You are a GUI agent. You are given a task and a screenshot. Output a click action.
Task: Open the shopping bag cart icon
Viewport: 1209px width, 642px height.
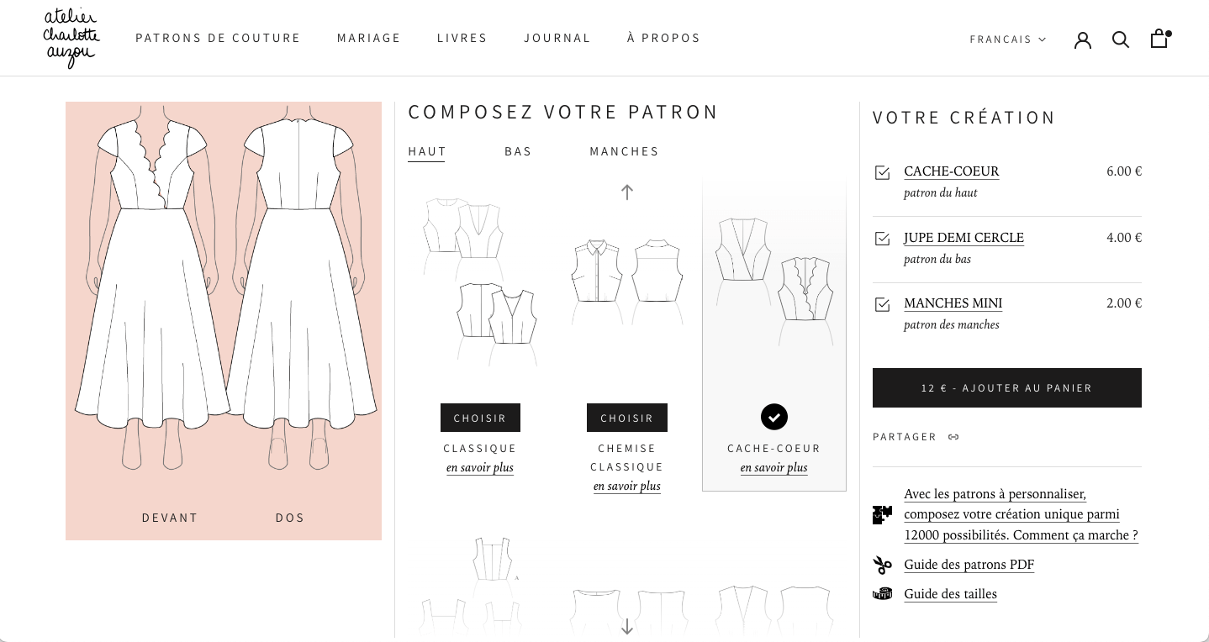1159,39
